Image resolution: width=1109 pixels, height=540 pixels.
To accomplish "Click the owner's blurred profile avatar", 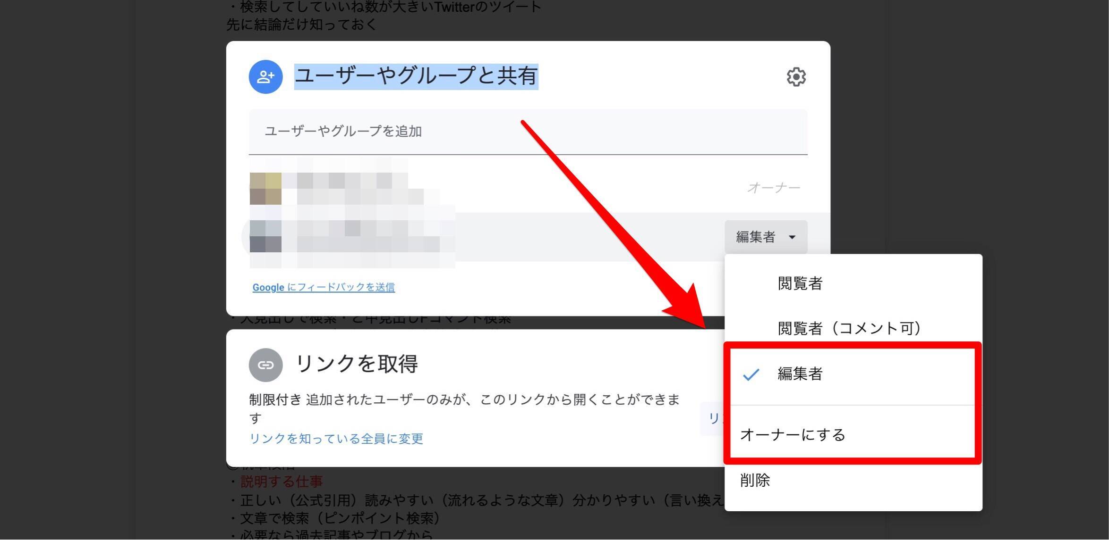I will pyautogui.click(x=265, y=189).
